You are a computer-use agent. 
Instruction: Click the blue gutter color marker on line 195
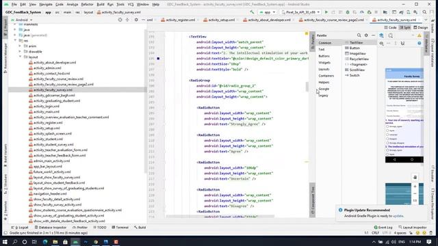pyautogui.click(x=158, y=59)
